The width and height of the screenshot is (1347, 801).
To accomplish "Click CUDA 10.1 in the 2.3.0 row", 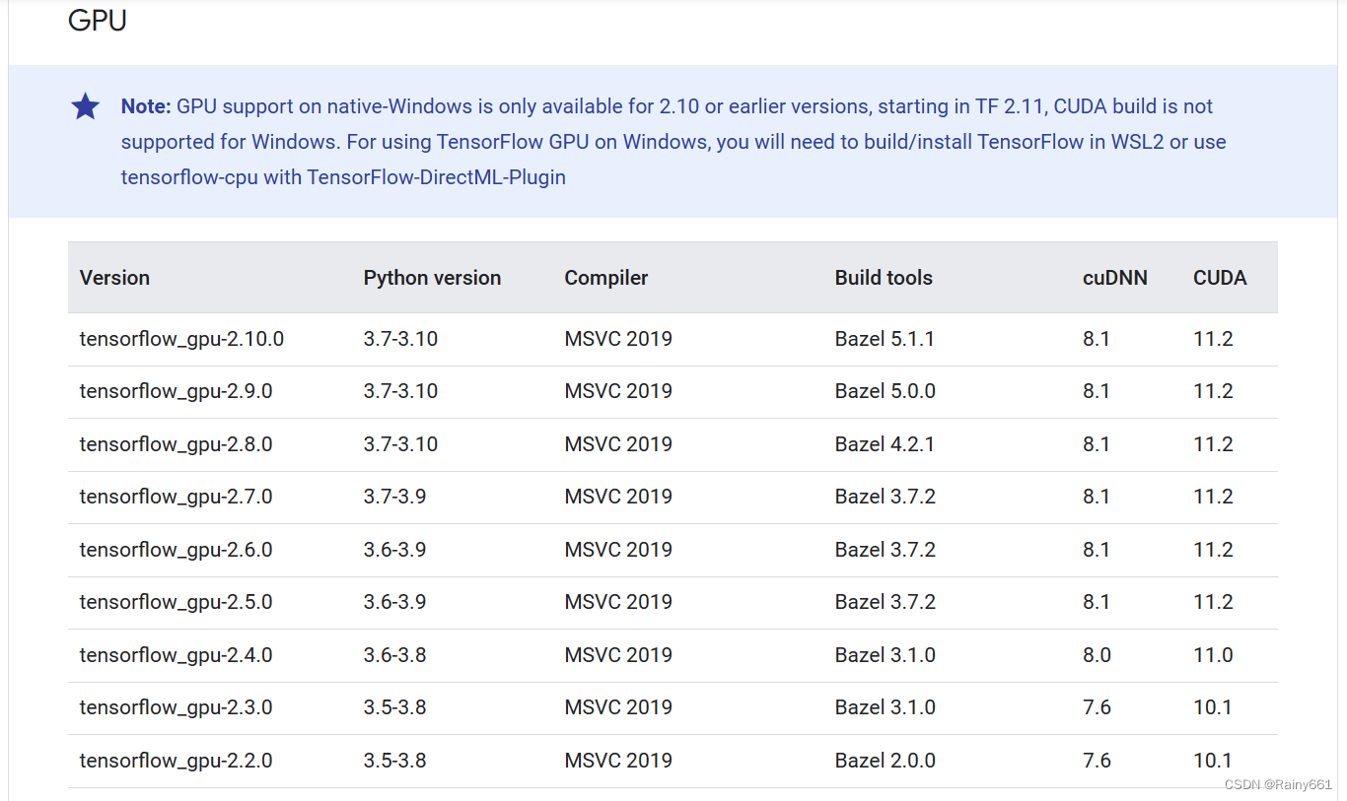I will click(1213, 707).
